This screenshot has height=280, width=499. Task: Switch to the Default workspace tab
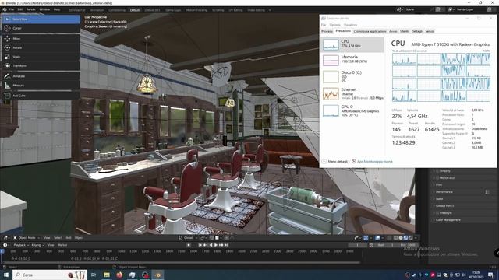coord(135,10)
